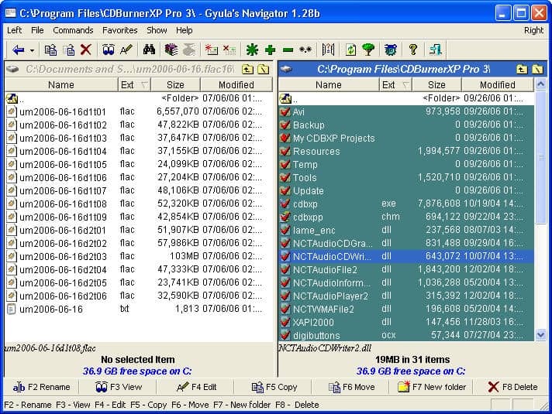Click the green asterisk invert selection icon
This screenshot has width=552, height=414.
(251, 50)
